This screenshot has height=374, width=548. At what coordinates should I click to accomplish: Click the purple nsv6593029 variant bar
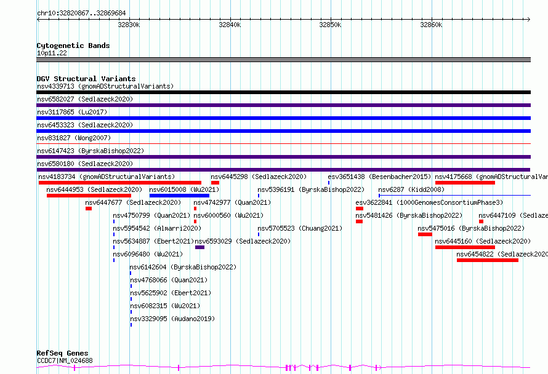click(x=199, y=247)
